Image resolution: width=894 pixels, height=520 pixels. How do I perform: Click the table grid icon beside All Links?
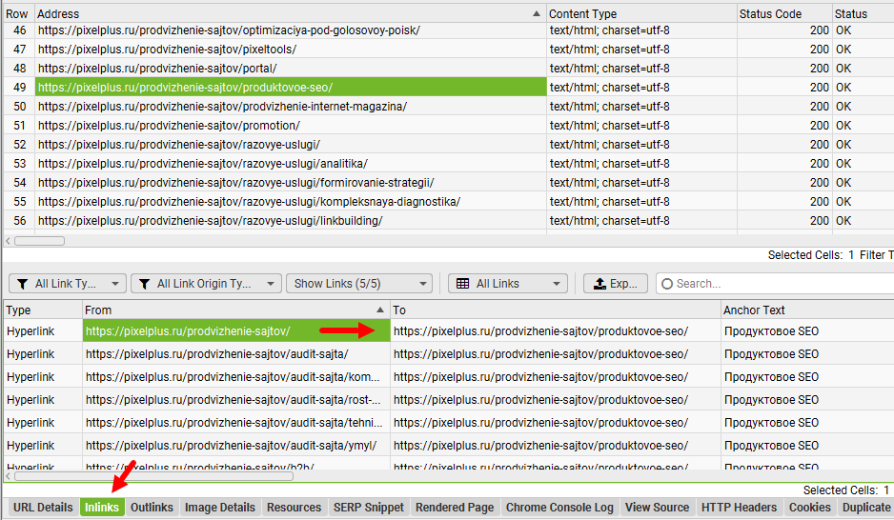tap(463, 284)
